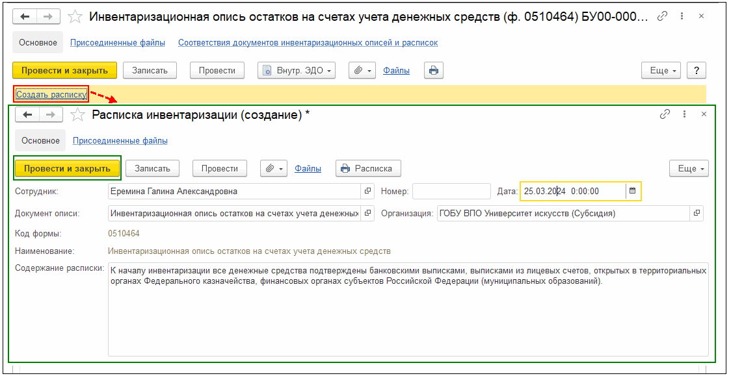Print Расписка with printer button
This screenshot has width=729, height=376.
tap(369, 168)
